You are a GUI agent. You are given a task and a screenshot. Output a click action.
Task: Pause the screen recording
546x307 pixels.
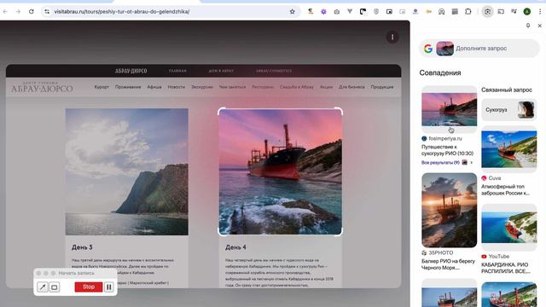[109, 287]
